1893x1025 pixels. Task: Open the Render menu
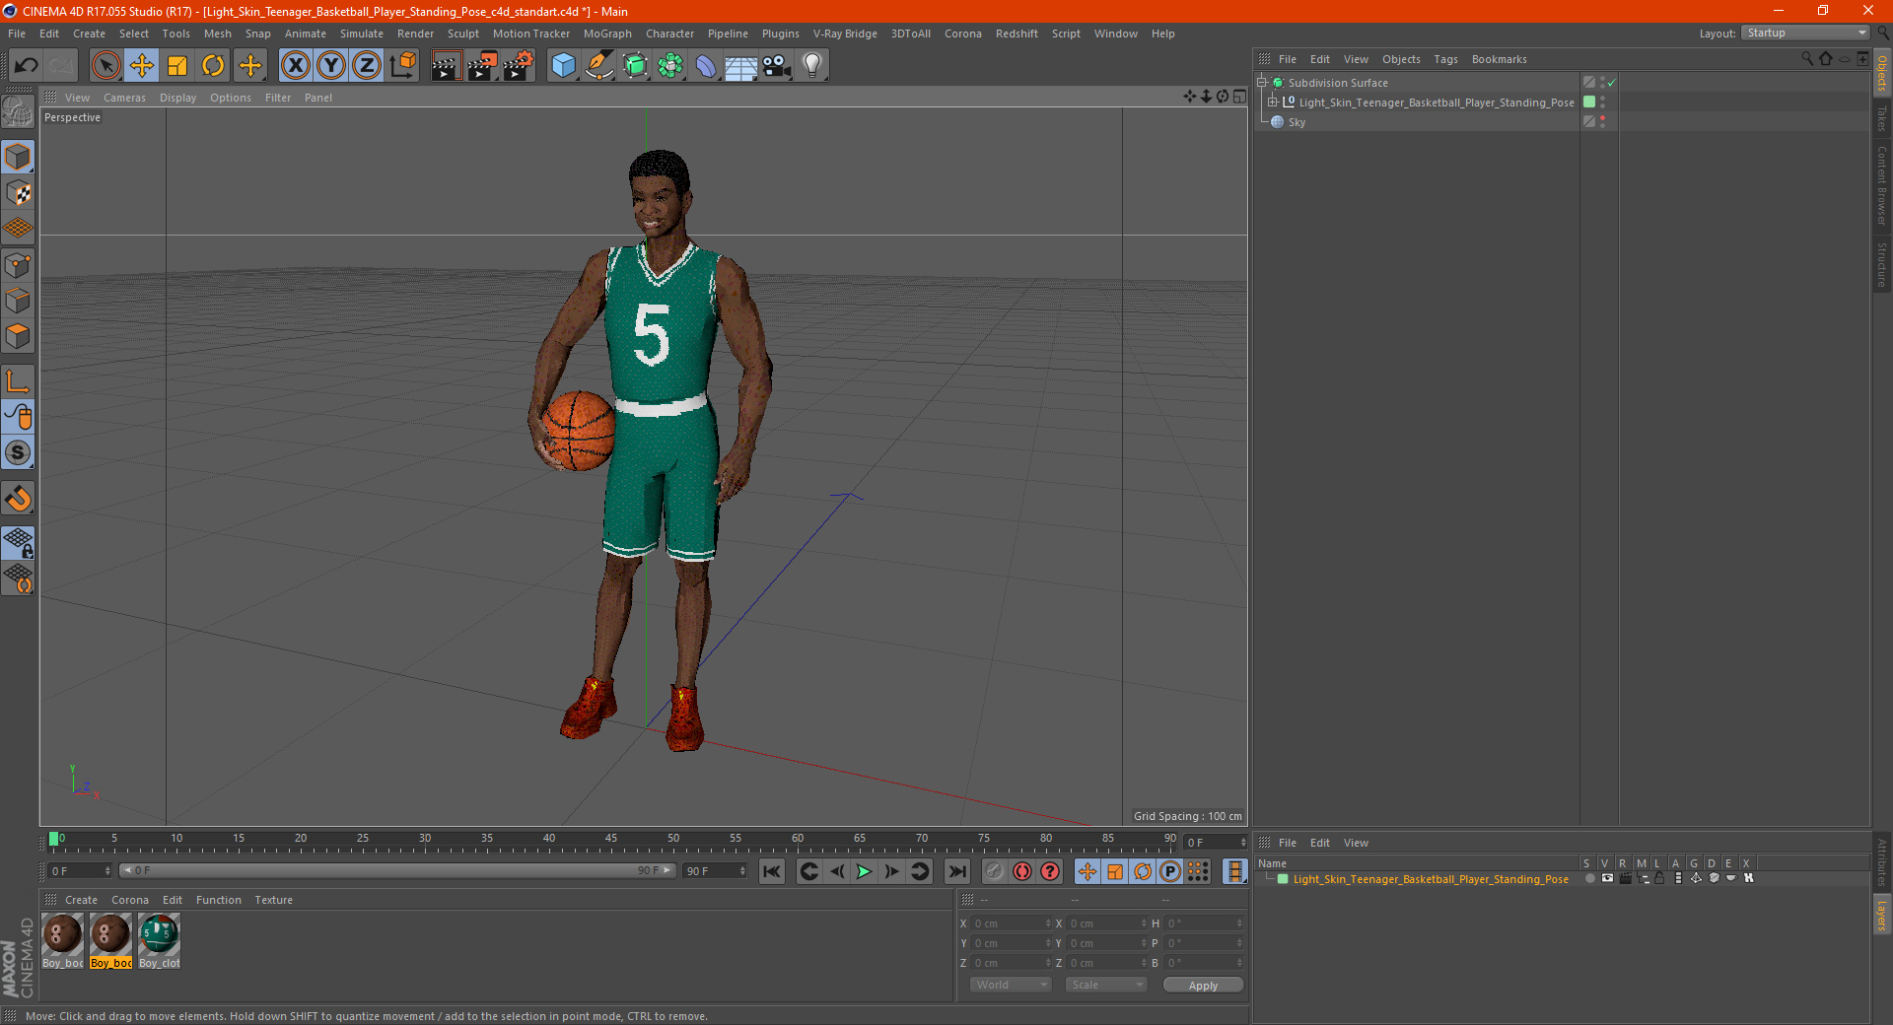click(415, 34)
